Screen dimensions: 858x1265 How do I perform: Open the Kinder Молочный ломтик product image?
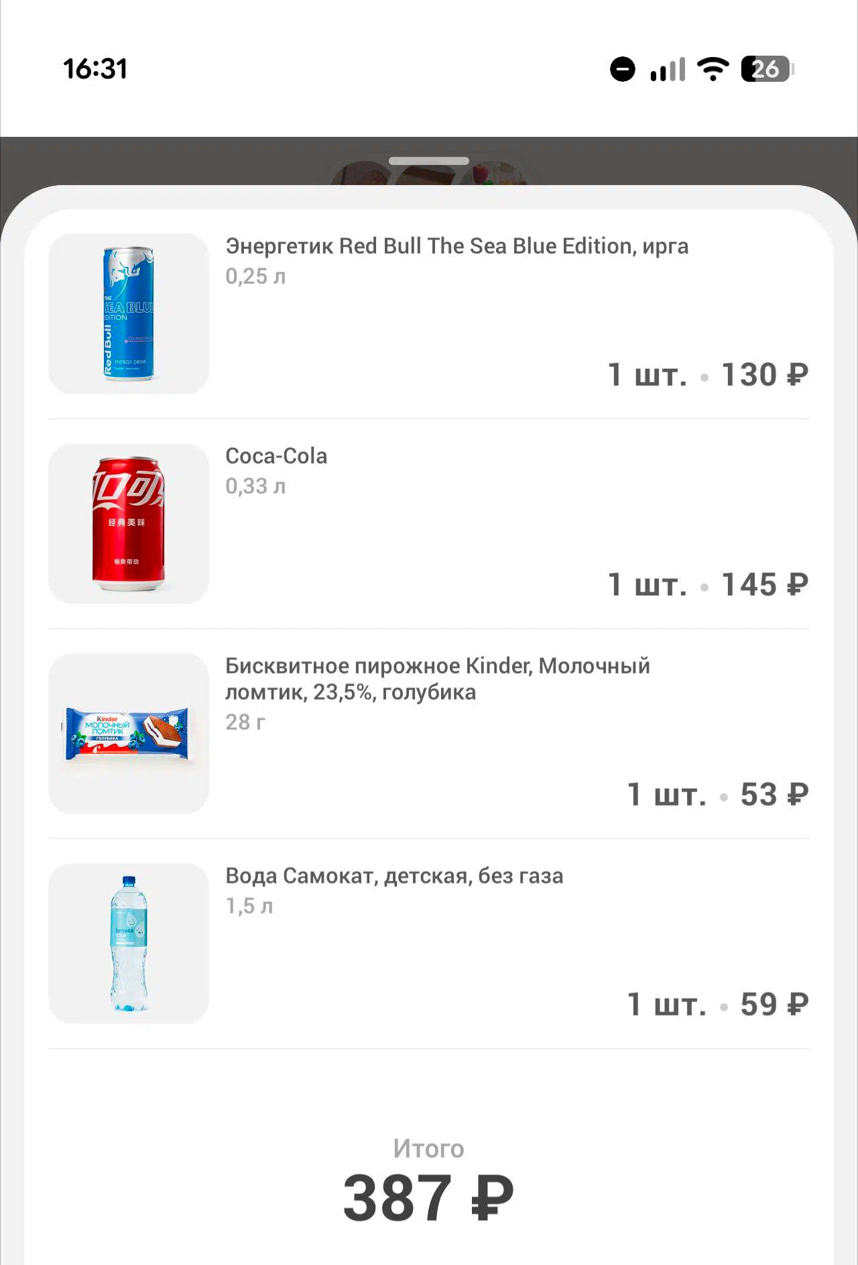[x=129, y=734]
